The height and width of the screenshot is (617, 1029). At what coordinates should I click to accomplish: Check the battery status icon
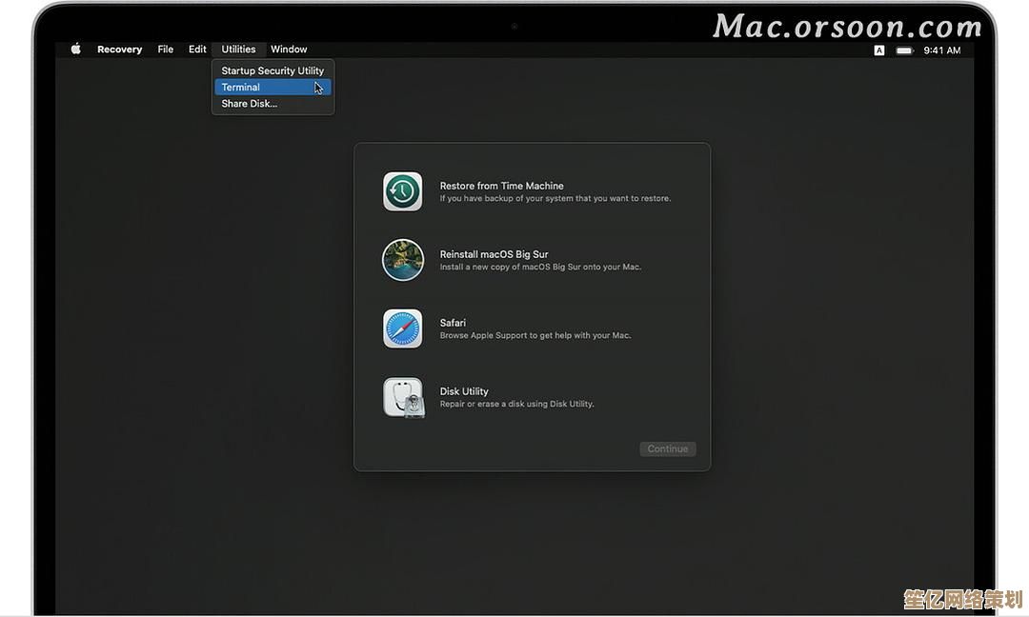click(904, 50)
